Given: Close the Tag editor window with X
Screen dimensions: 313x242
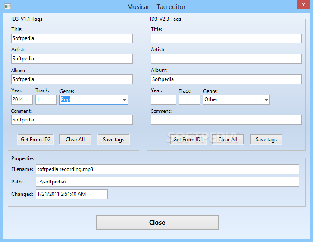Looking at the screenshot, I should point(303,5).
